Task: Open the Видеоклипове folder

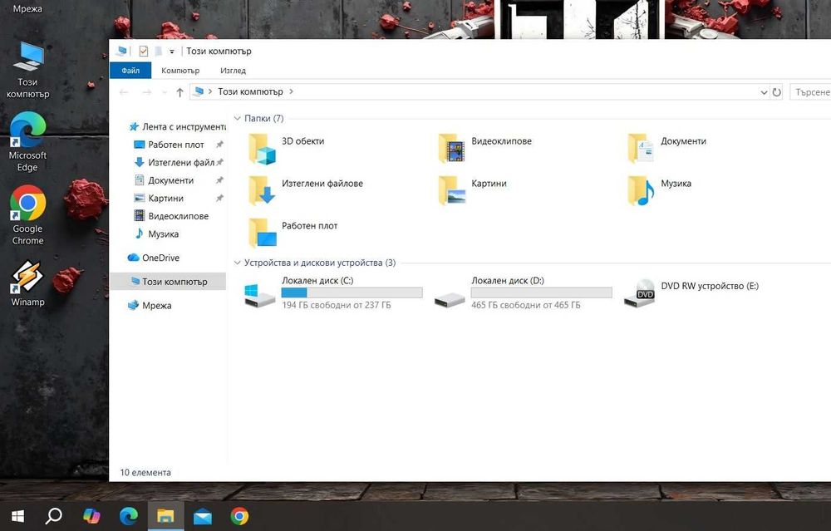Action: click(x=485, y=149)
